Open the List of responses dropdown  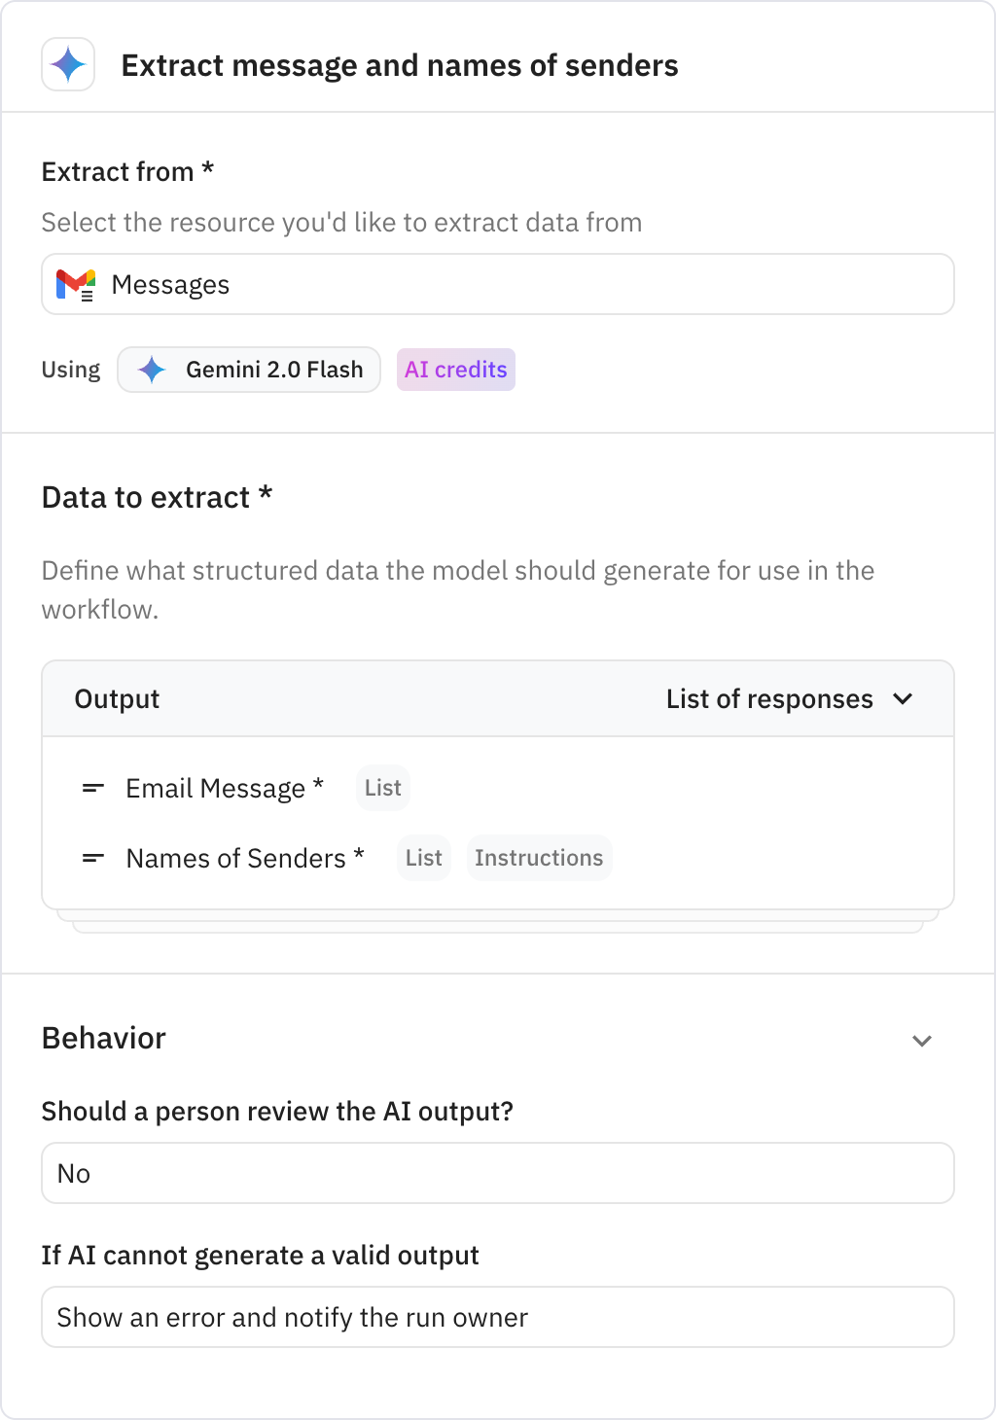(x=791, y=698)
